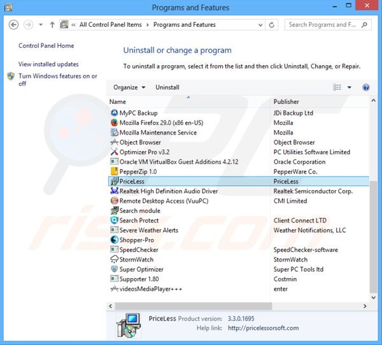This screenshot has width=382, height=345.
Task: Click the Back navigation arrow
Action: click(13, 25)
